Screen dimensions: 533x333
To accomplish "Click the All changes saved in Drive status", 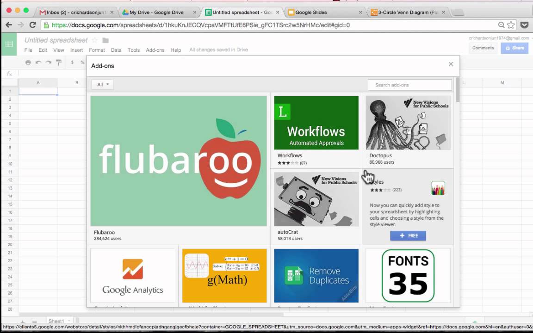I will coord(218,49).
